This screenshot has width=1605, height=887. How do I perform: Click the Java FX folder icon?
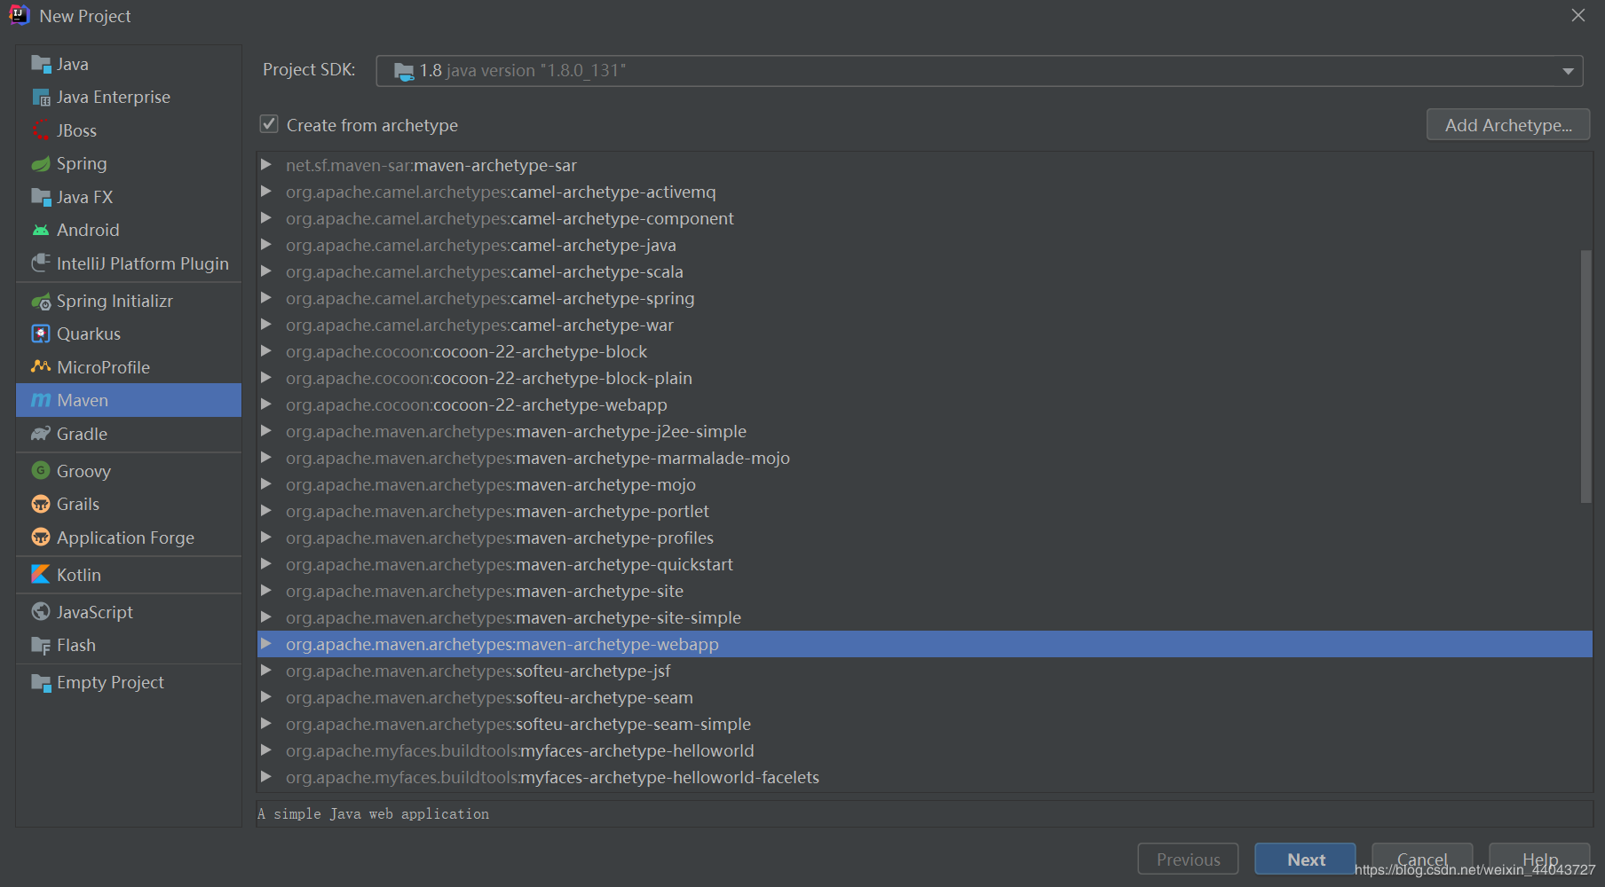(x=41, y=197)
